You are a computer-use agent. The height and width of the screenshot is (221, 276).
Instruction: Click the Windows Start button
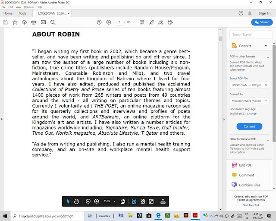point(5,216)
